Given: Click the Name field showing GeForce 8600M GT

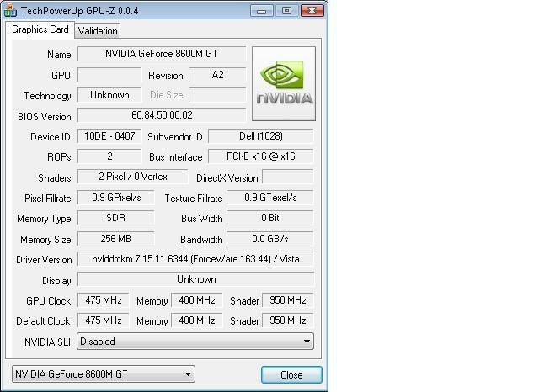Looking at the screenshot, I should coord(162,54).
